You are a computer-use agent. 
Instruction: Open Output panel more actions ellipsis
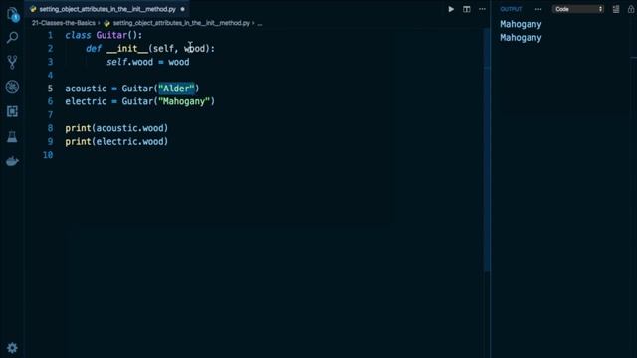pyautogui.click(x=538, y=9)
